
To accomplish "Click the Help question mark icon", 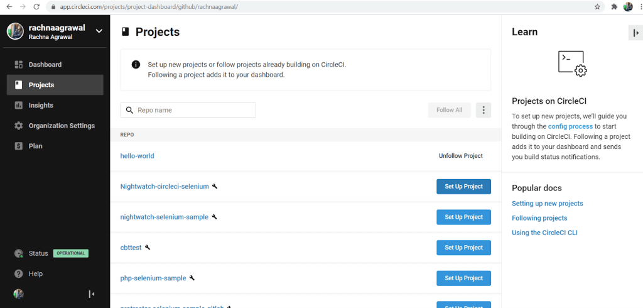I will 18,274.
